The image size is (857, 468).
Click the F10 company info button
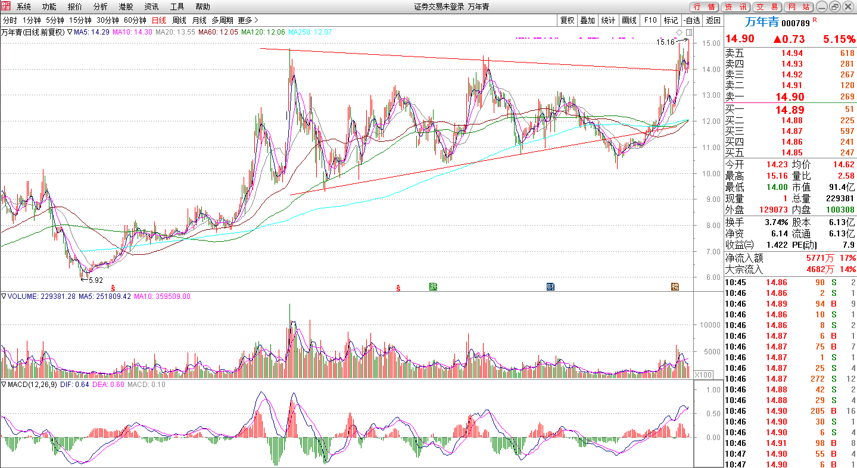click(650, 20)
